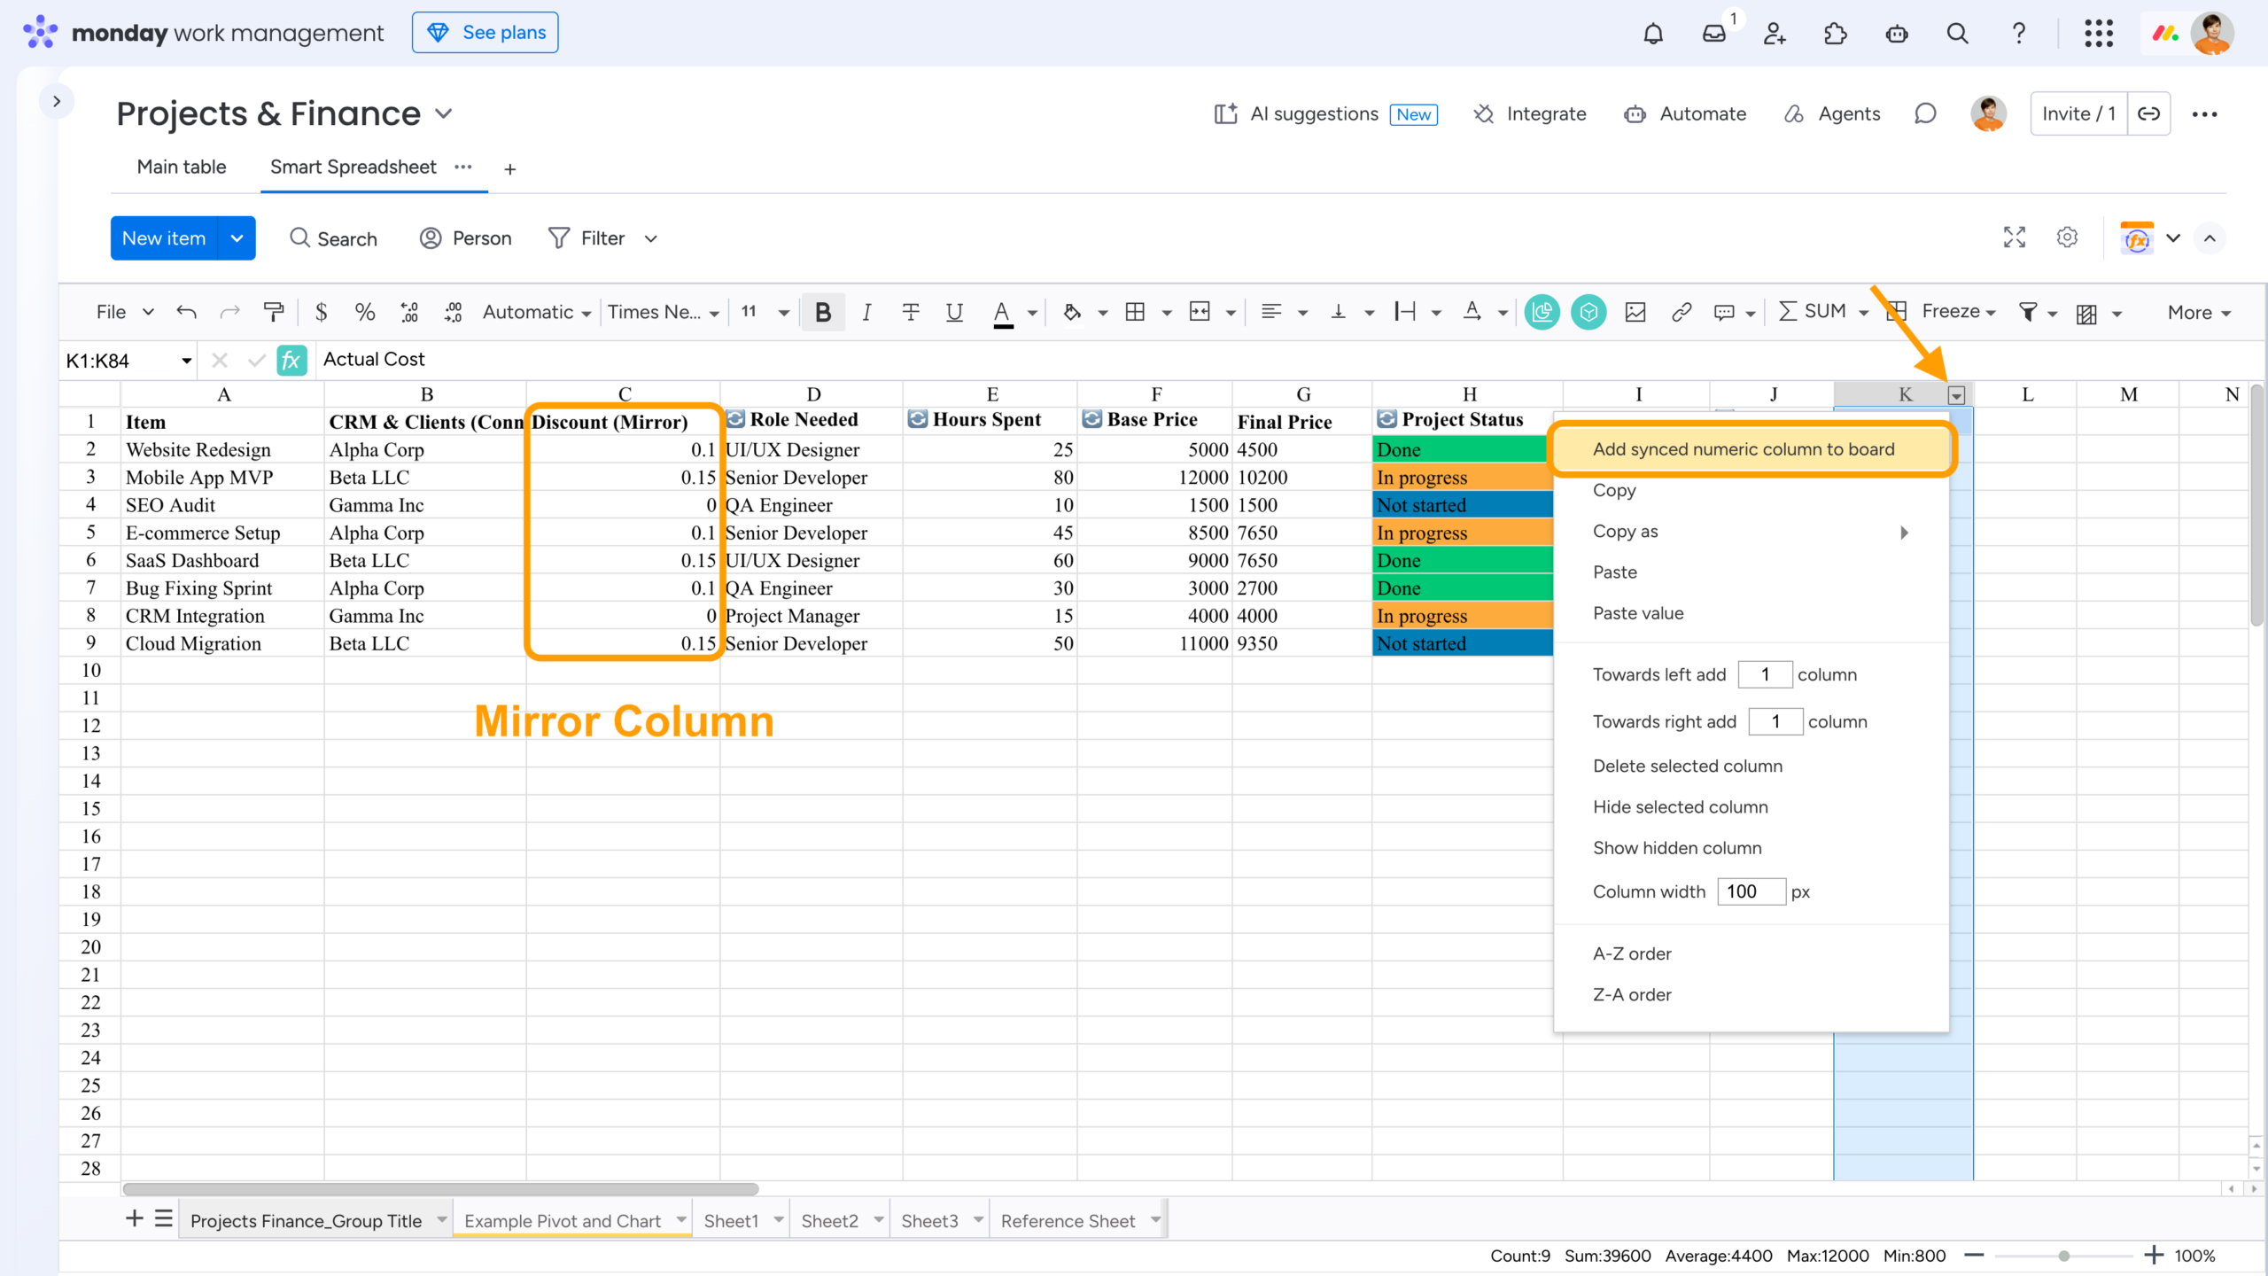The width and height of the screenshot is (2268, 1276).
Task: Click the insert link icon
Action: coord(1681,312)
